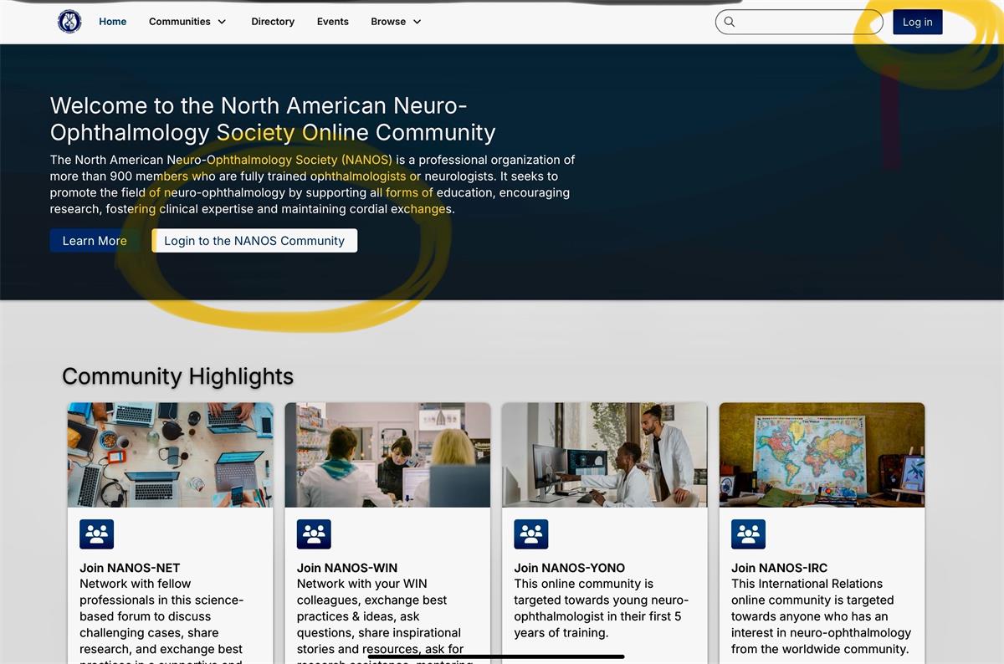Screen dimensions: 1004x664
Task: Click the group icon on the NANOS-NET card
Action: click(96, 533)
